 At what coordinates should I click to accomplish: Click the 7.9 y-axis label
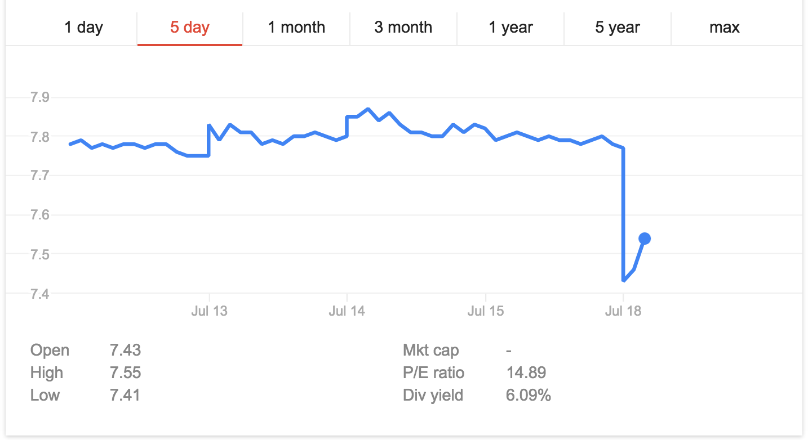(x=40, y=98)
